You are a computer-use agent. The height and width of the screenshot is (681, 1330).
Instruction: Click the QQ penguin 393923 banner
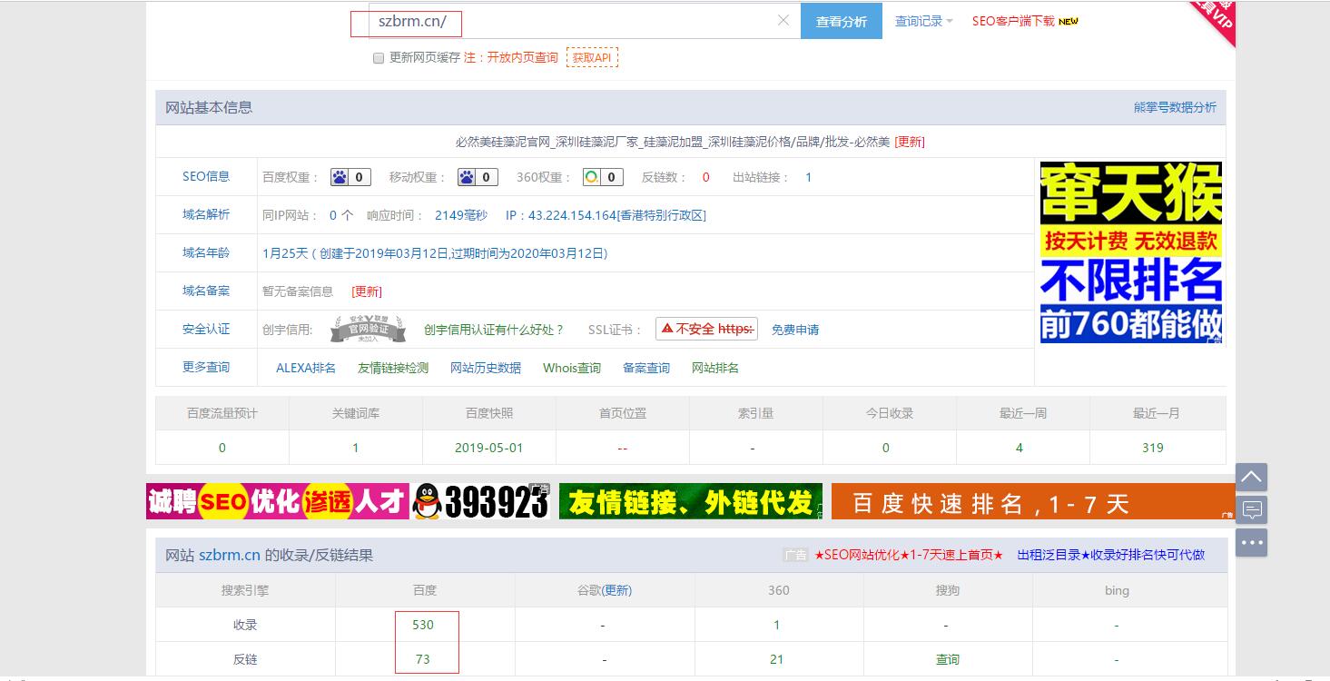[481, 501]
